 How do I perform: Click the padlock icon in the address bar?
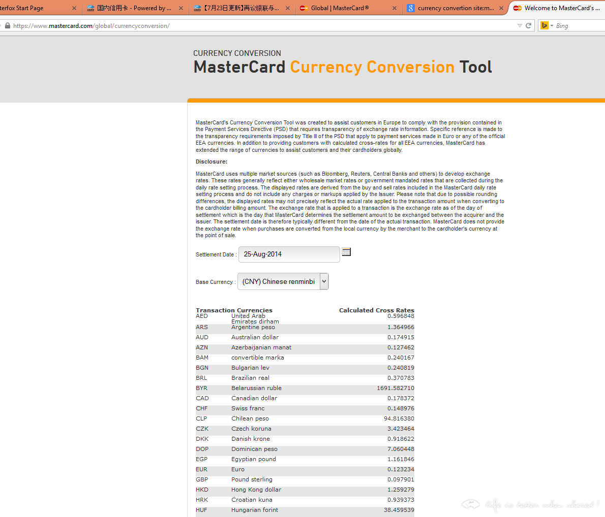(7, 26)
